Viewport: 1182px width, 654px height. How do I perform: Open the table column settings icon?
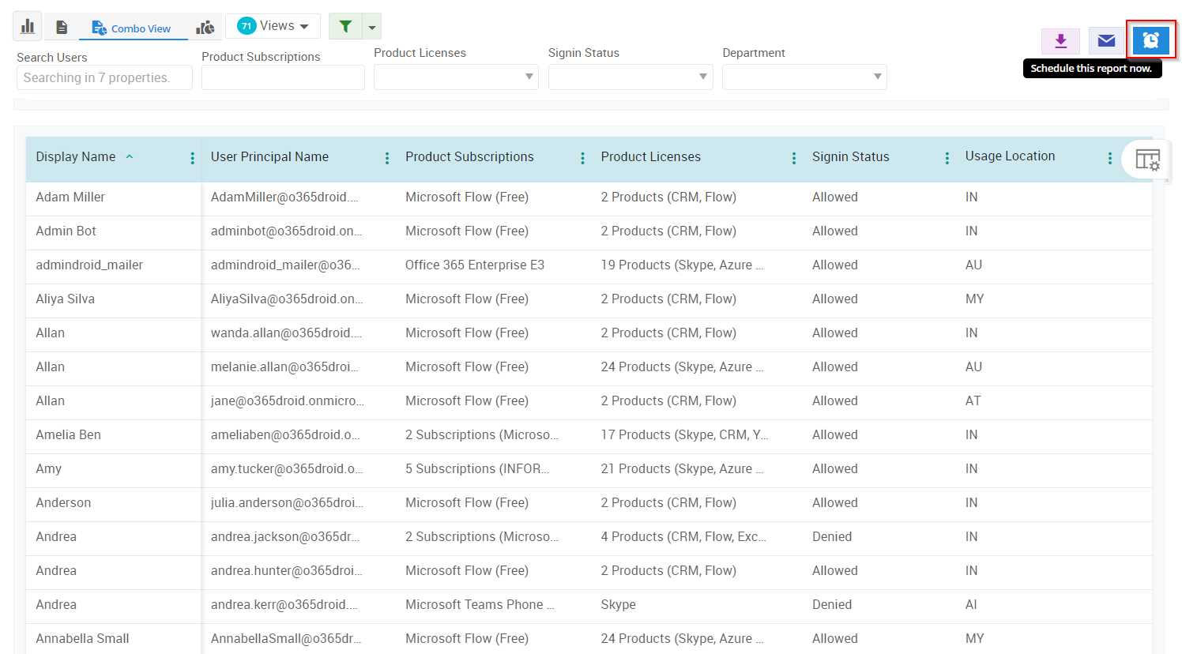[x=1147, y=160]
